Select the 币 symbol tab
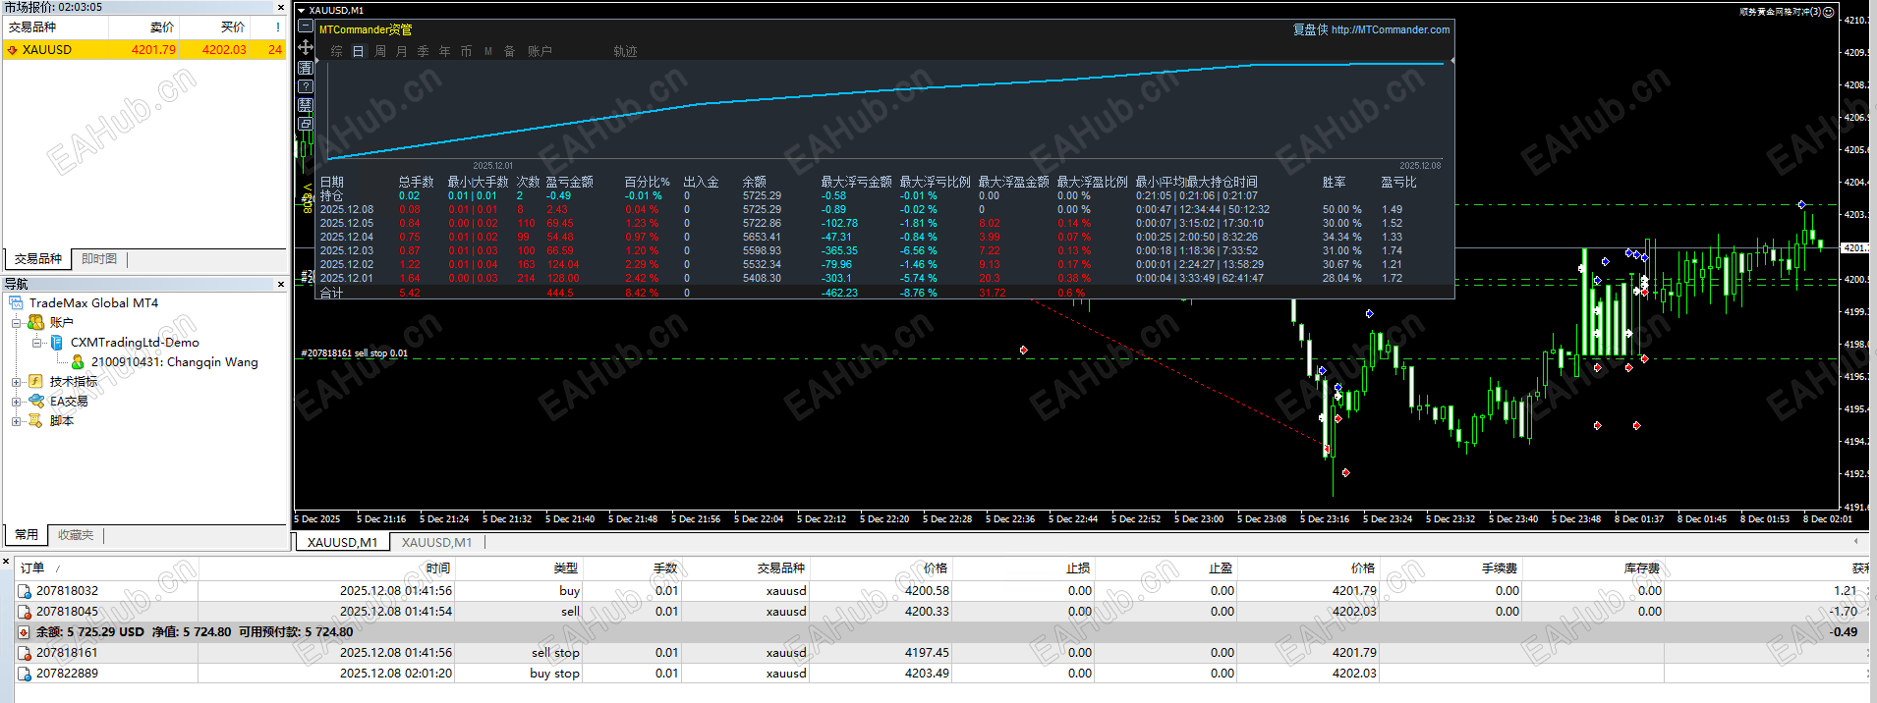1877x703 pixels. (x=467, y=51)
